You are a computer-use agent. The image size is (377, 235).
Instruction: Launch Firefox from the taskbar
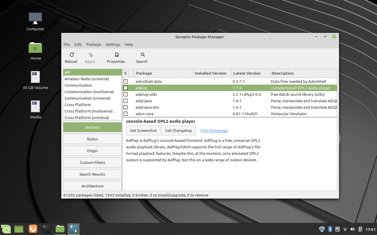33,229
